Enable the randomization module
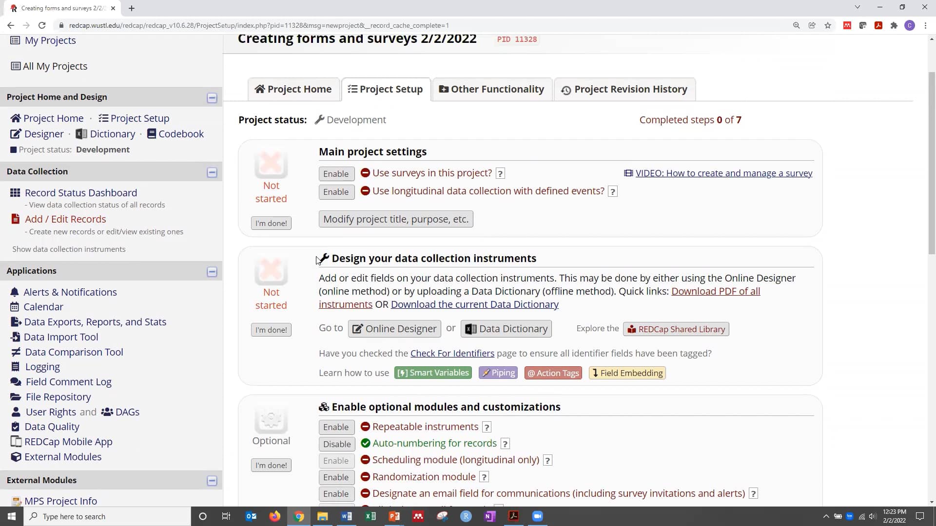Image resolution: width=936 pixels, height=526 pixels. pyautogui.click(x=336, y=477)
